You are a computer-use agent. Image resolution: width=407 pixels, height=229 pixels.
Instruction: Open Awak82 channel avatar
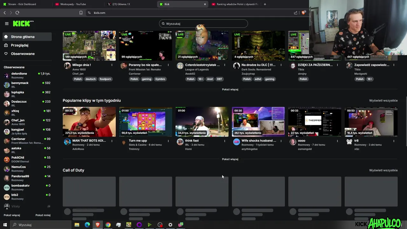(180, 66)
